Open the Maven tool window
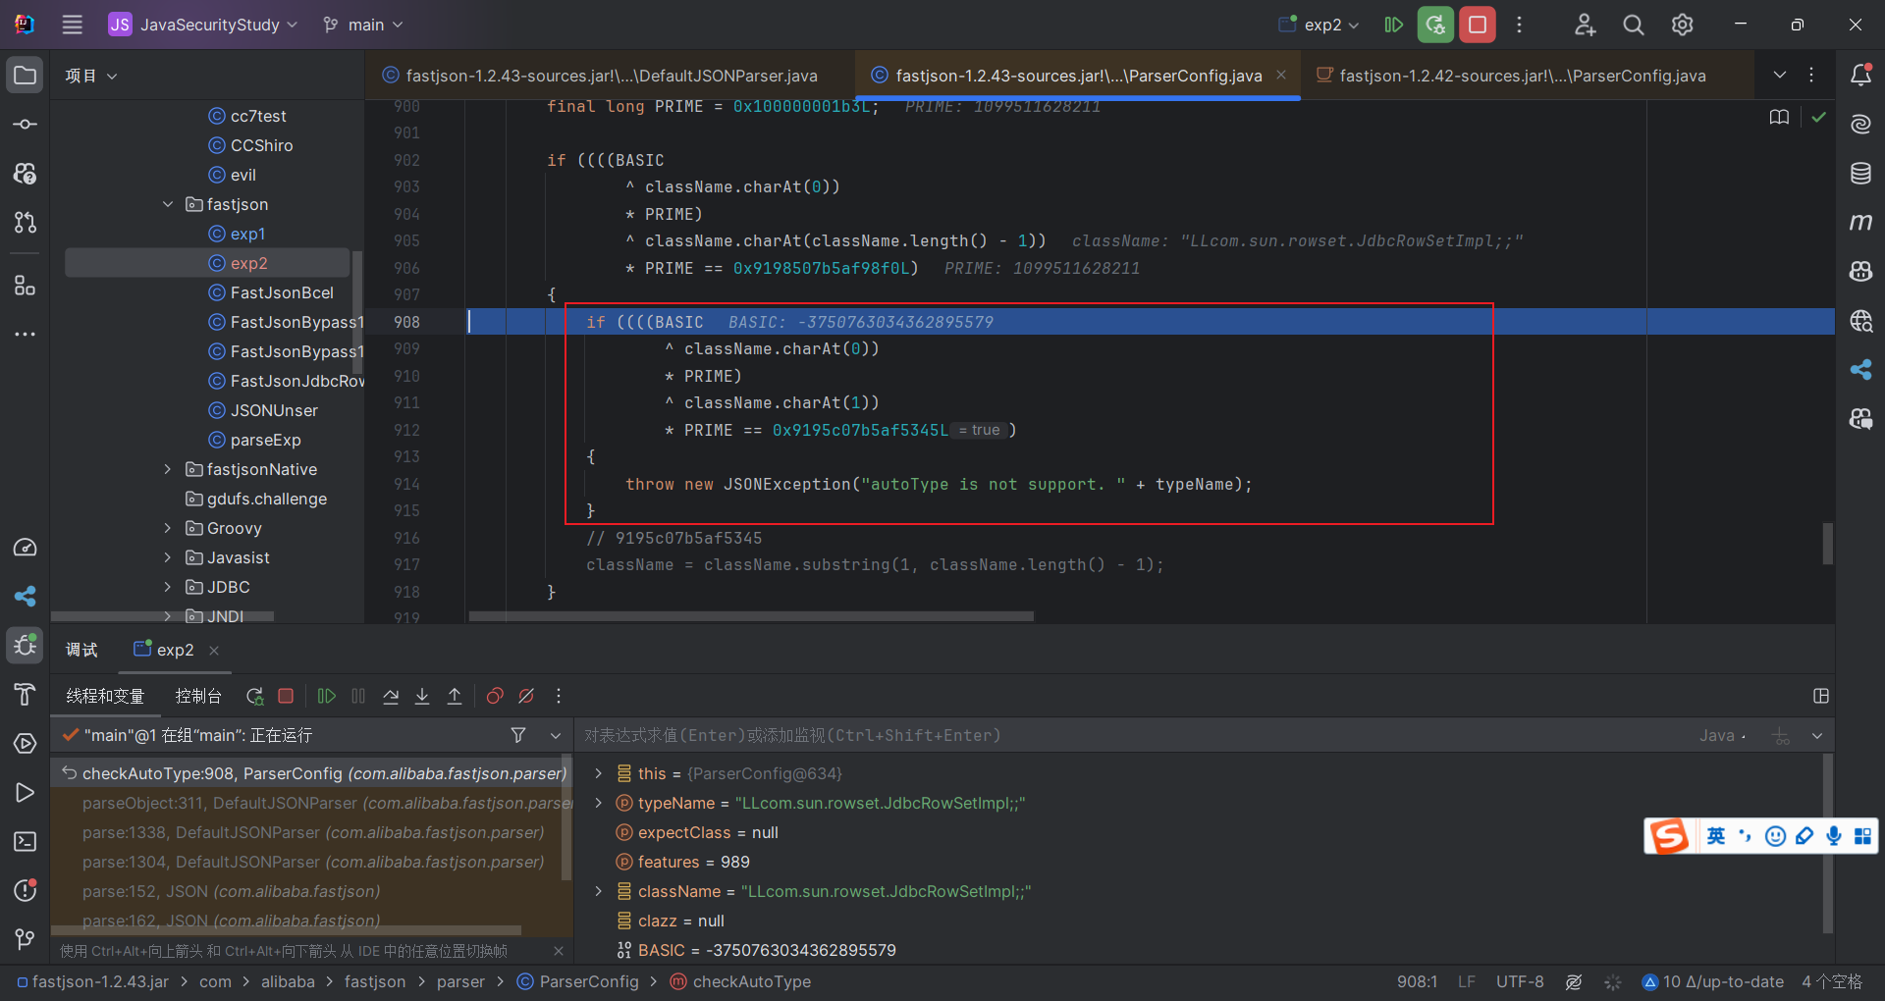 pyautogui.click(x=1860, y=223)
